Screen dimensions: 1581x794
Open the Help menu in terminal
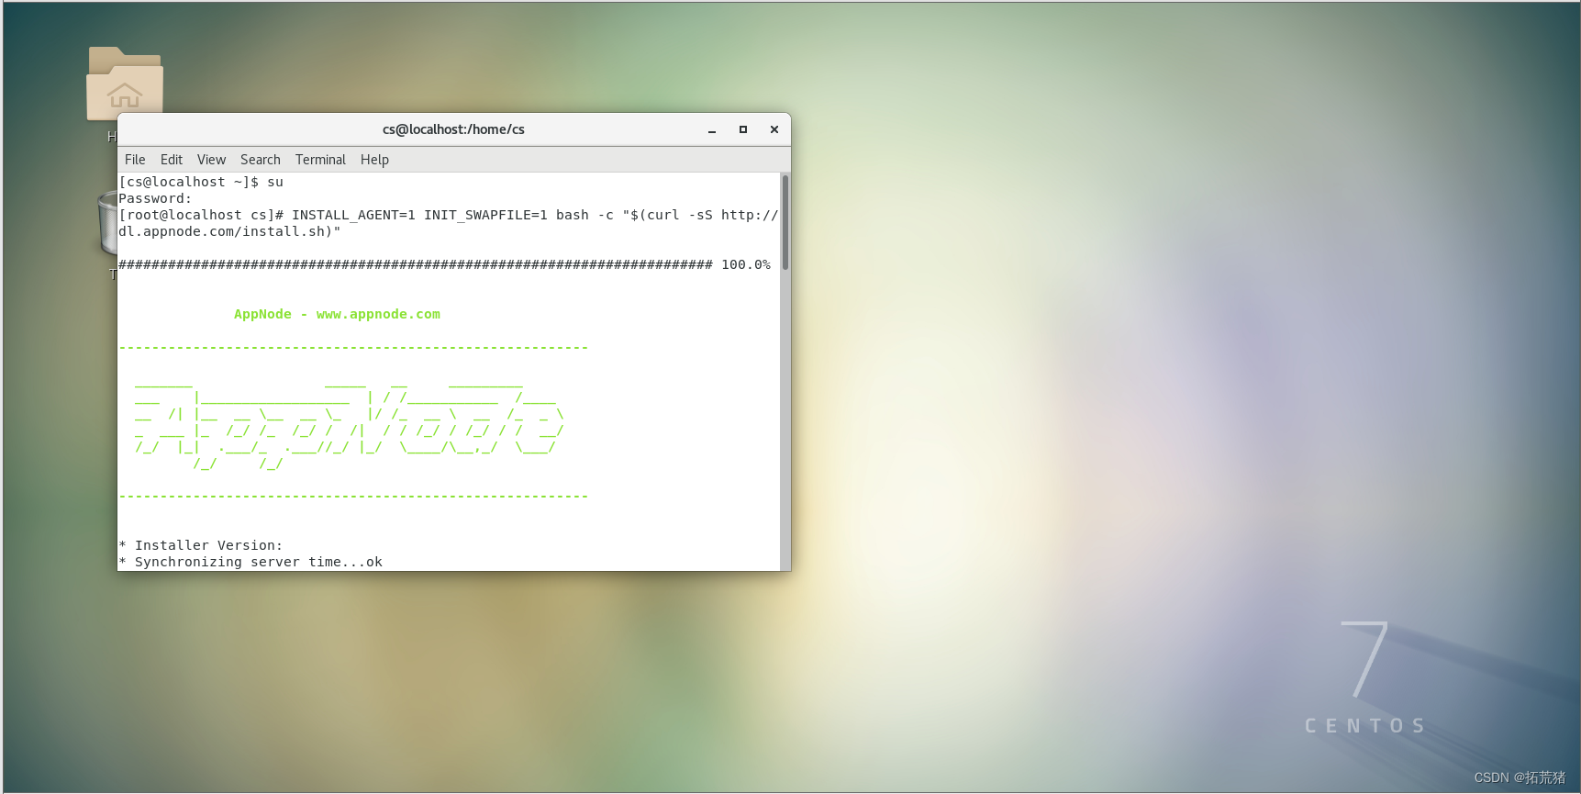pyautogui.click(x=374, y=160)
